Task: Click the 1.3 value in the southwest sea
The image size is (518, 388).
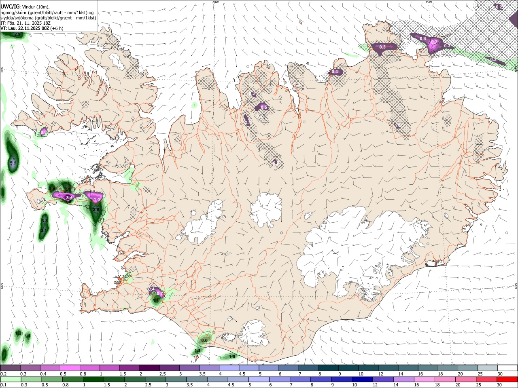Action: (18, 333)
